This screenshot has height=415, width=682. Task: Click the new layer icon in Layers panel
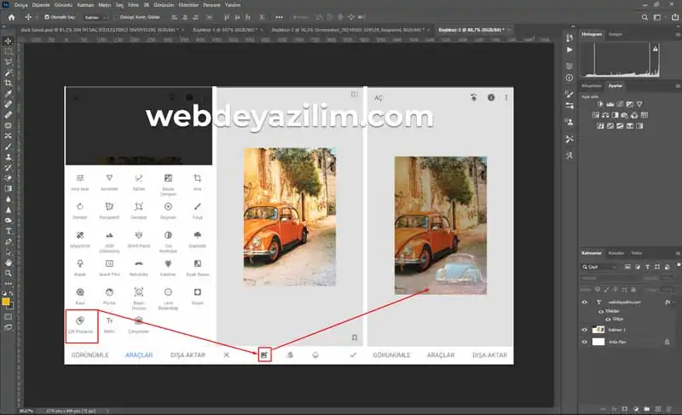click(657, 409)
